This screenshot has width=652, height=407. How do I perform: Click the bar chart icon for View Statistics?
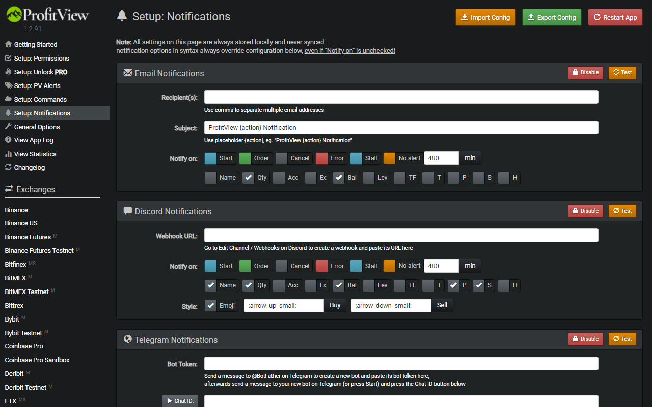point(8,154)
